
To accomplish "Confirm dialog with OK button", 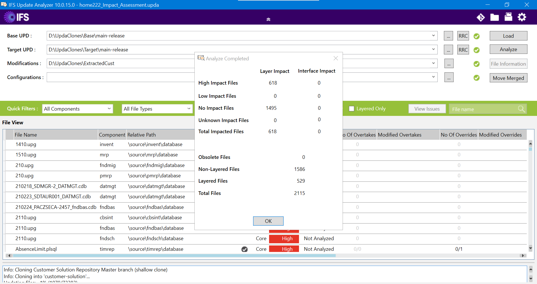I will pyautogui.click(x=268, y=221).
